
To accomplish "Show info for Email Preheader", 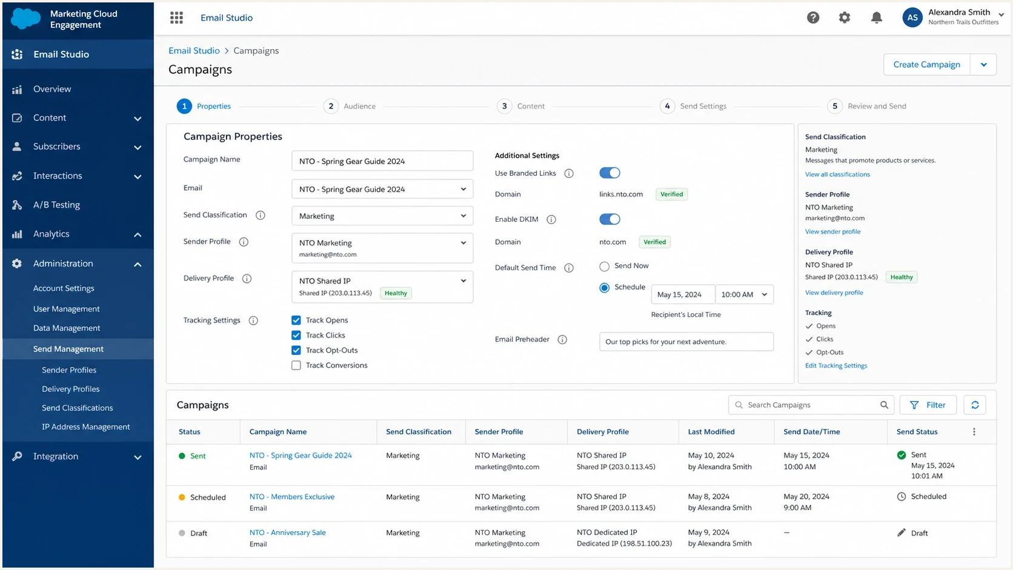I will [562, 340].
